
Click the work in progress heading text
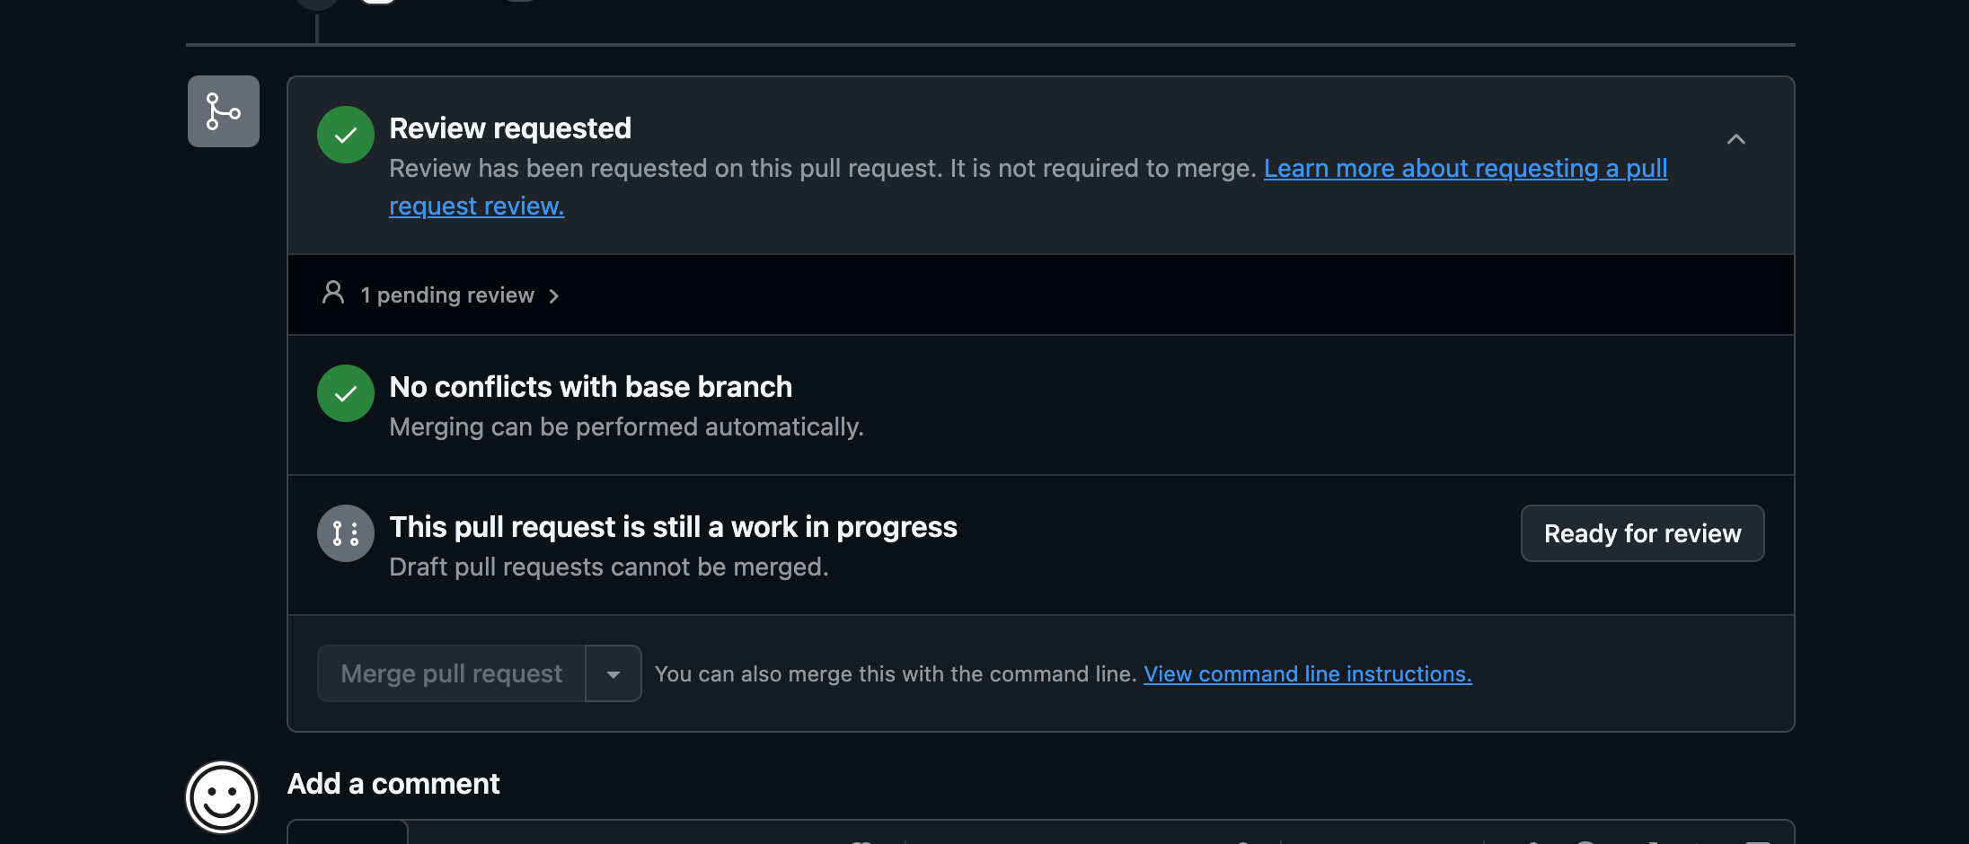673,527
